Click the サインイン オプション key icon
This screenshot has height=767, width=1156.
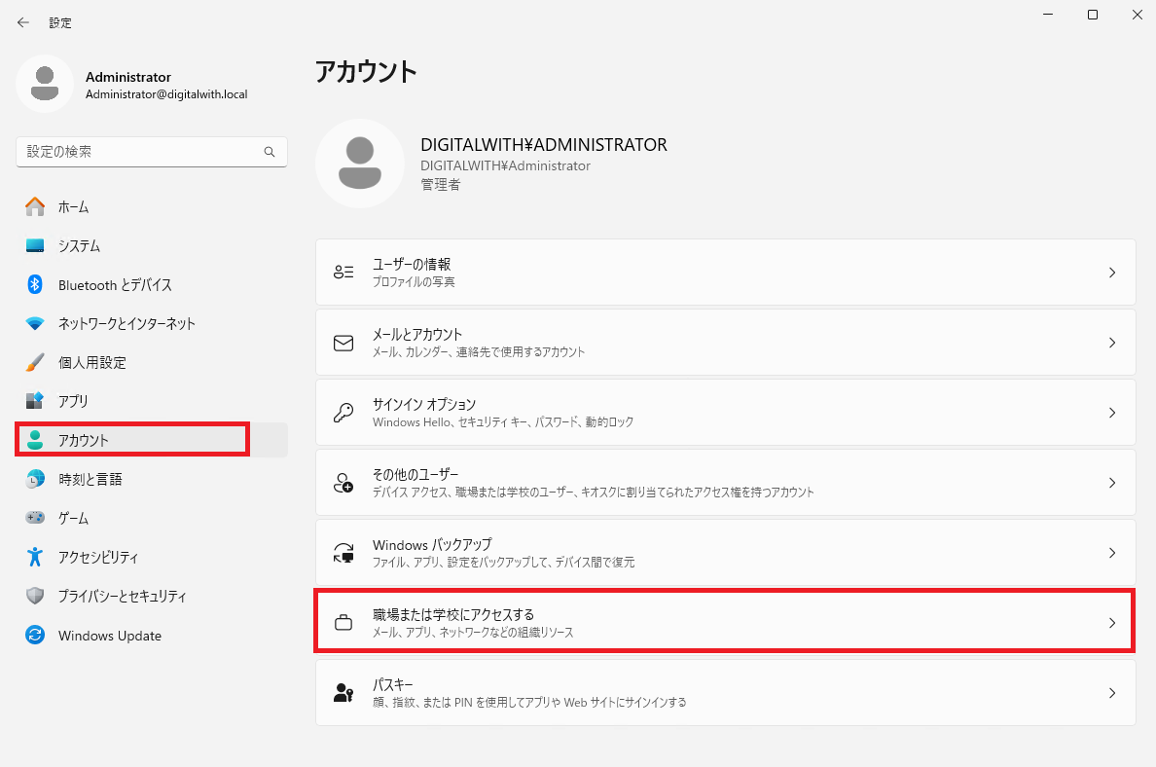[343, 413]
